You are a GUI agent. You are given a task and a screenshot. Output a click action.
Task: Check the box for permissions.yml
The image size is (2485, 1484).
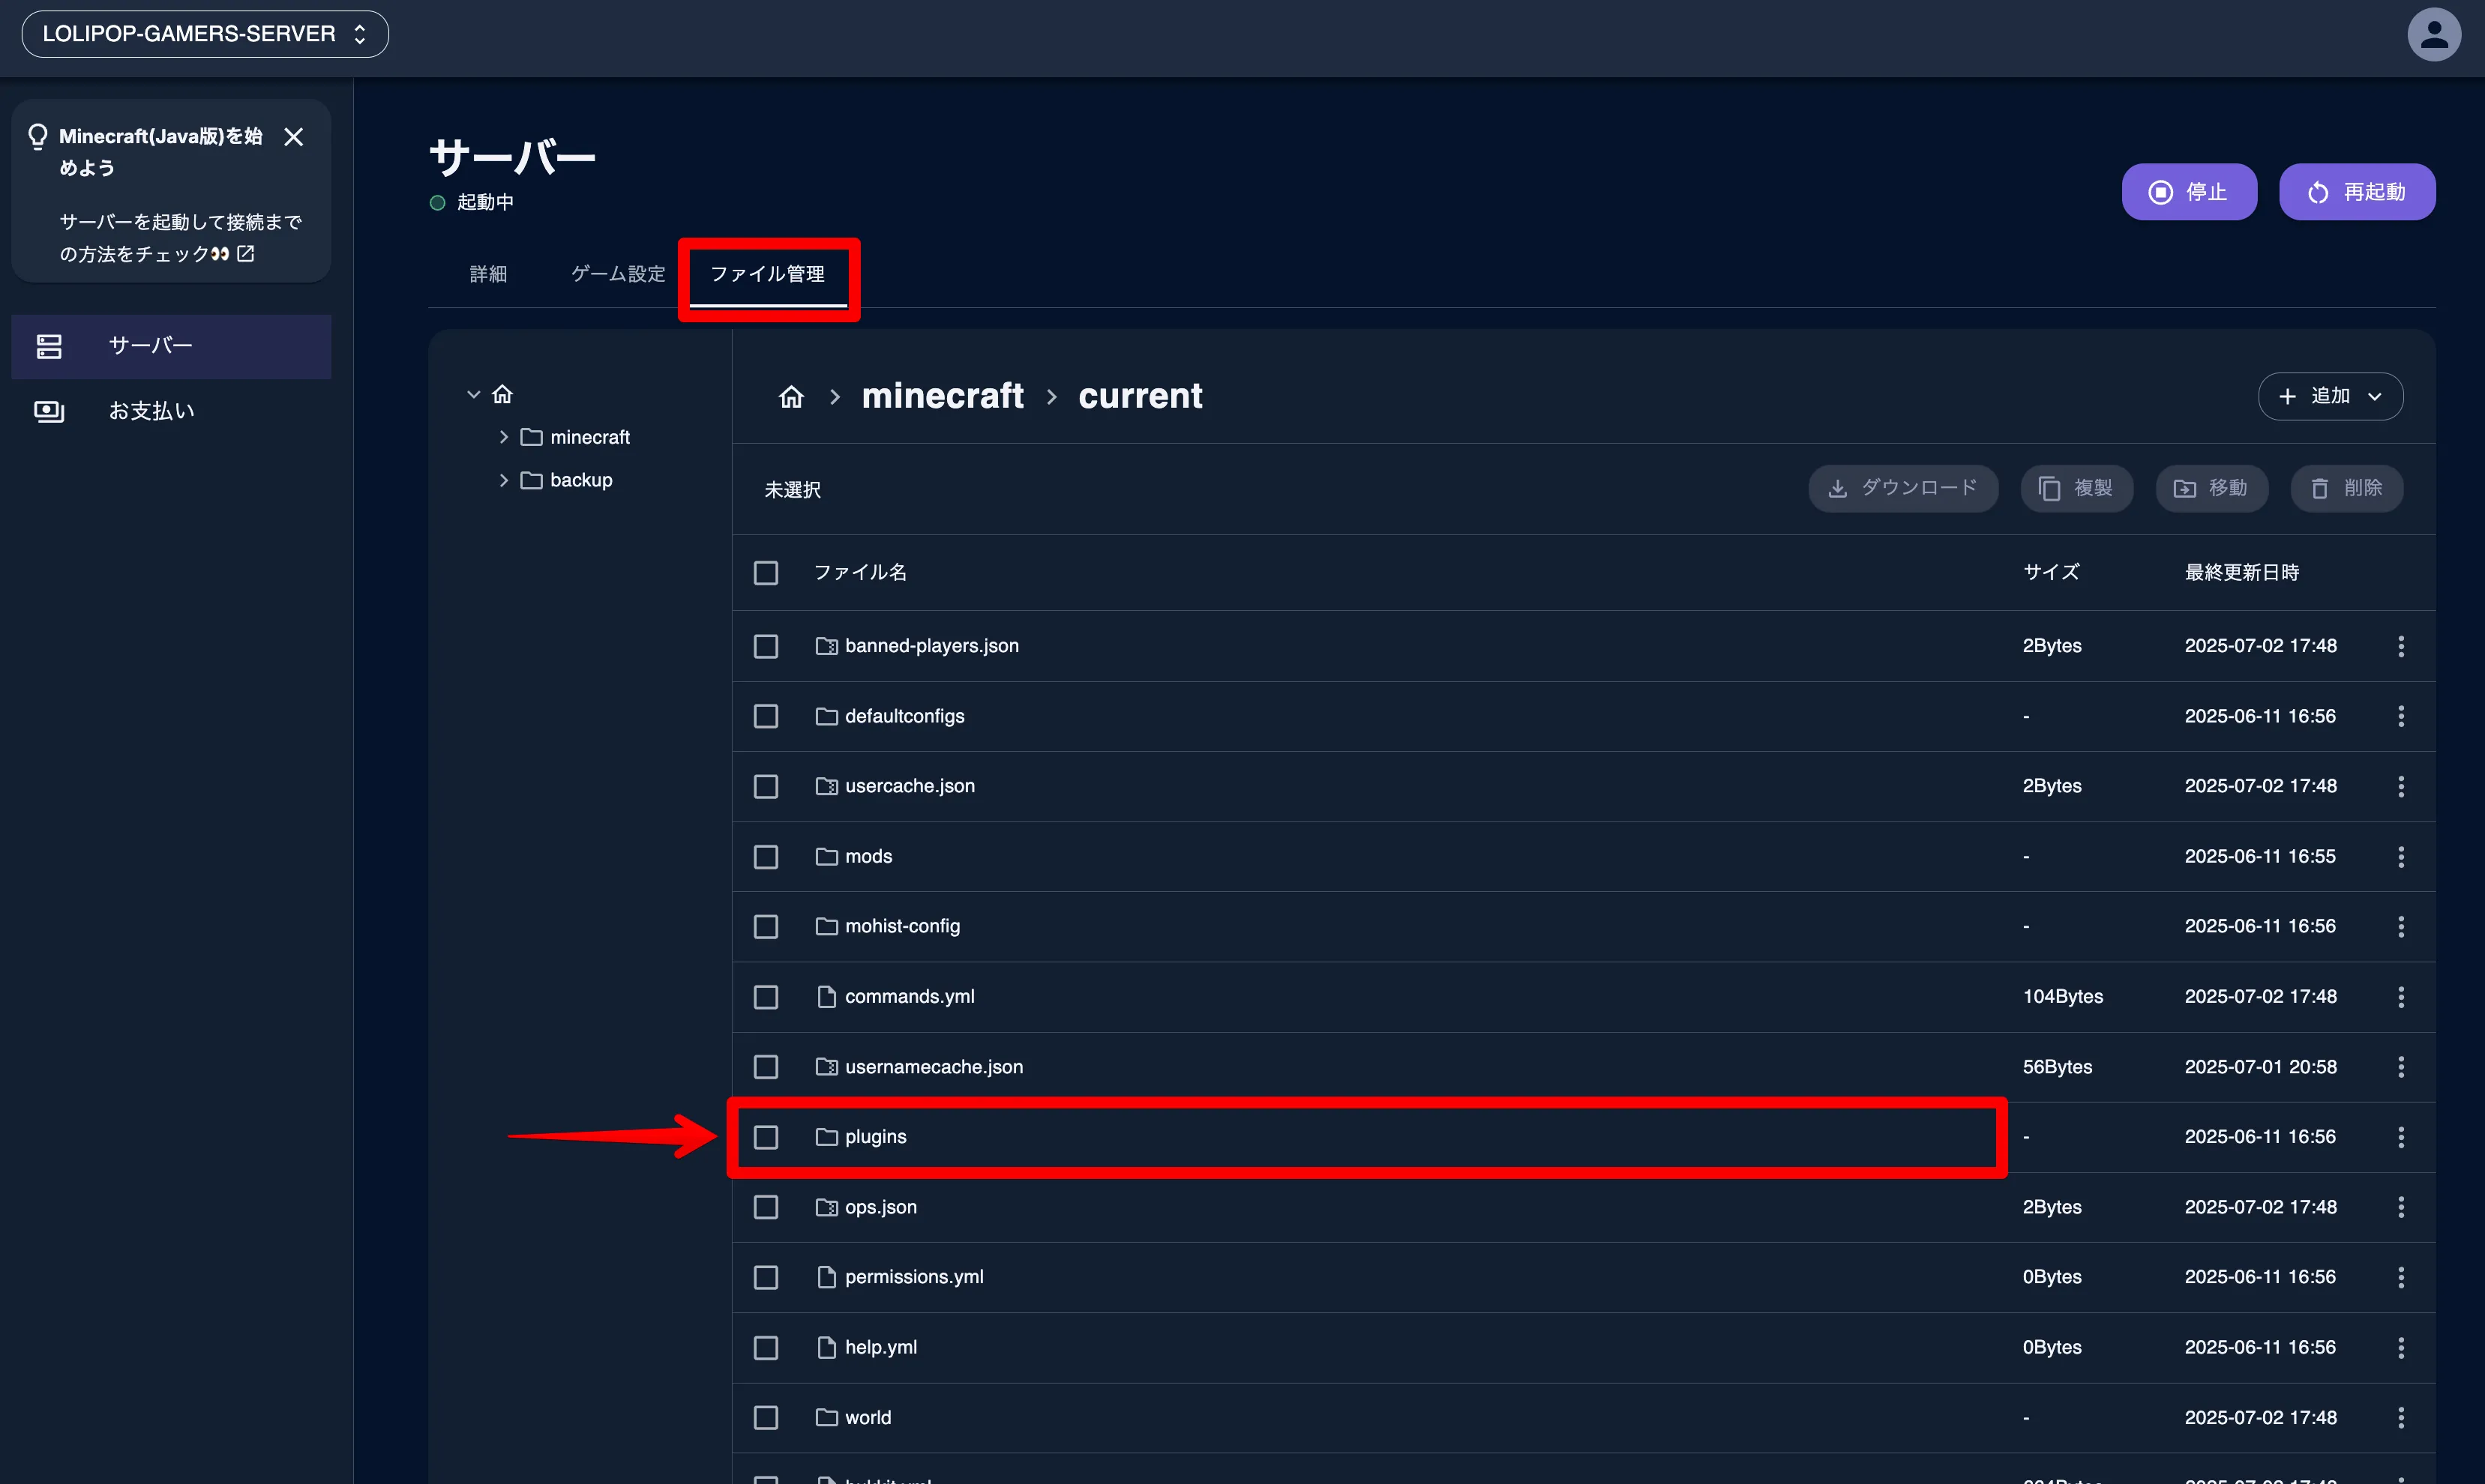766,1277
